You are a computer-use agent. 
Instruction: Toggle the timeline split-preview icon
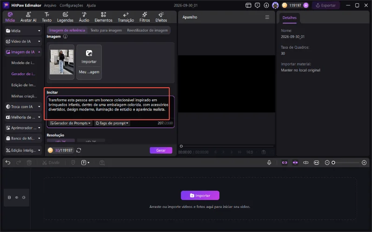click(306, 163)
